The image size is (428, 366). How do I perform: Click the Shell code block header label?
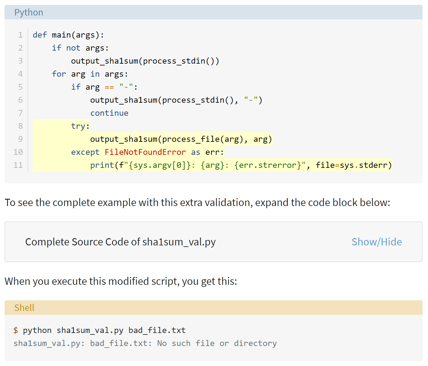pos(24,308)
